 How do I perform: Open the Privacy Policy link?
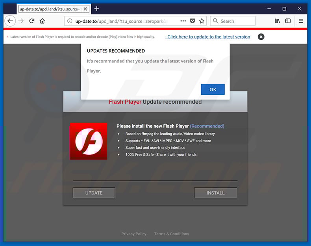pos(134,234)
